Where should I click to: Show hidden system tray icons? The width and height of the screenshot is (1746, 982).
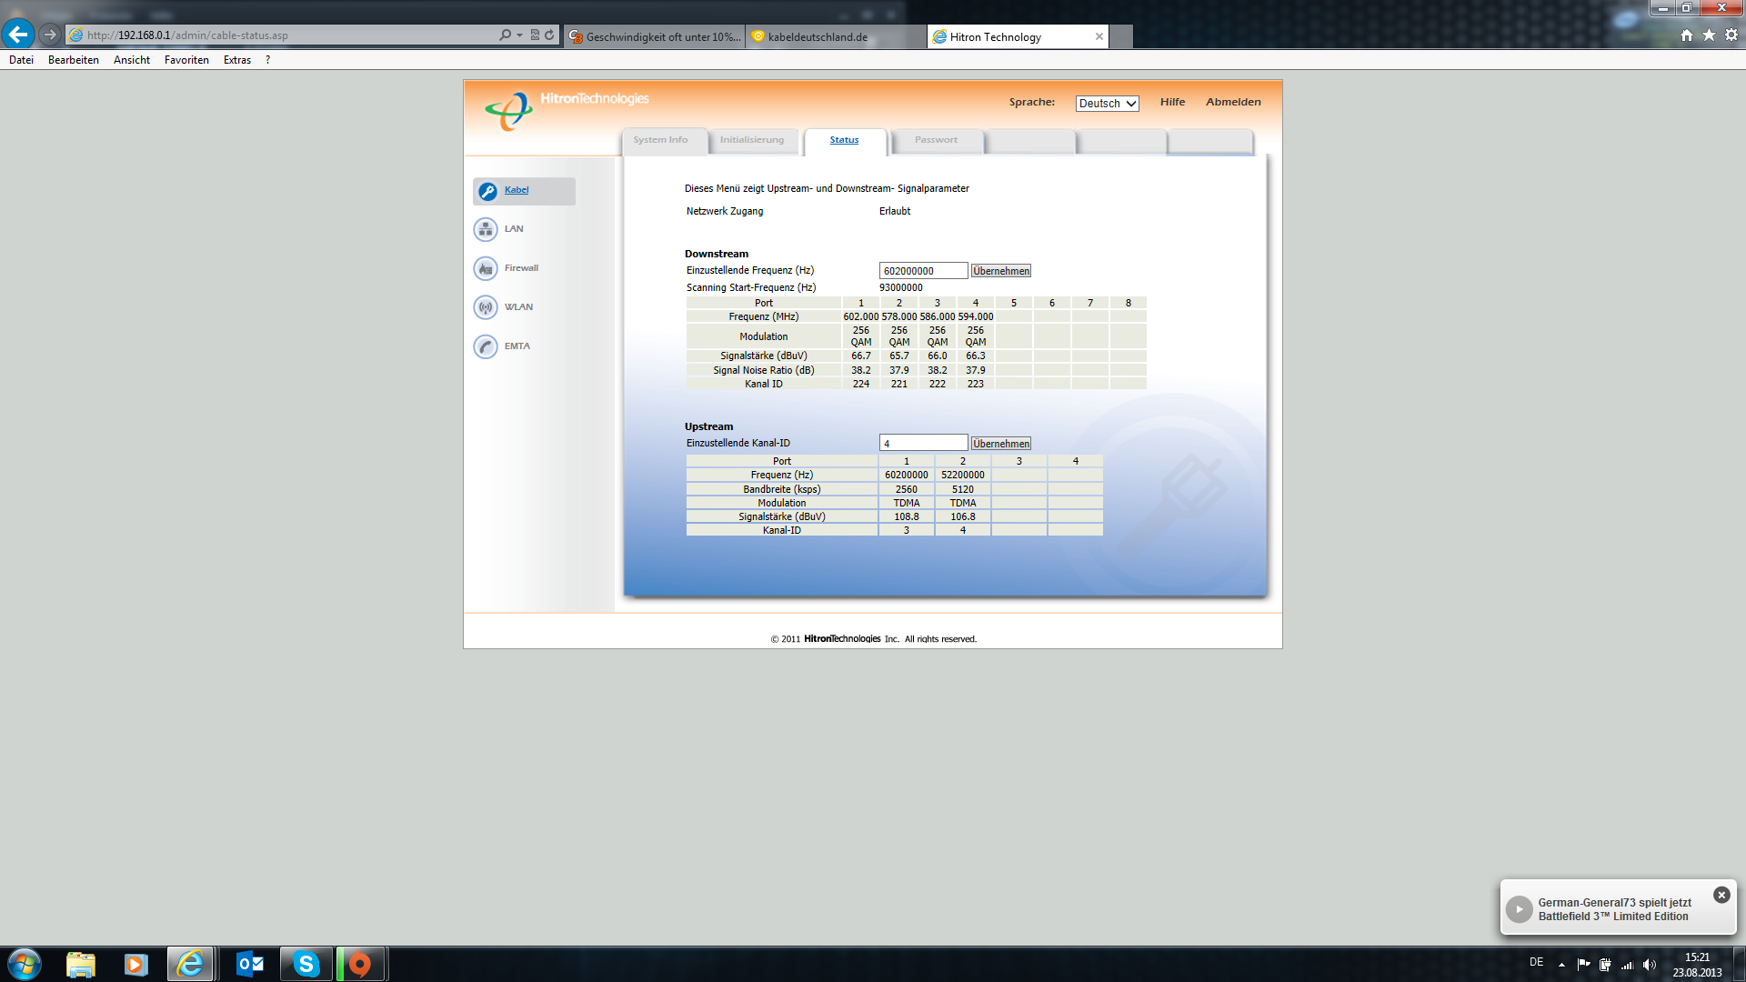(x=1561, y=964)
